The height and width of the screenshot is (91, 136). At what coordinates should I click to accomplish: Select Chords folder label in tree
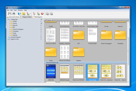coord(15,23)
